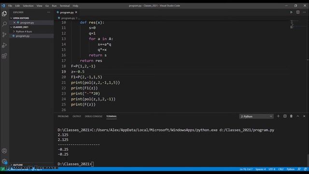Click code line 'def res(x):'
Screen dimensions: 309x174
(x=92, y=23)
